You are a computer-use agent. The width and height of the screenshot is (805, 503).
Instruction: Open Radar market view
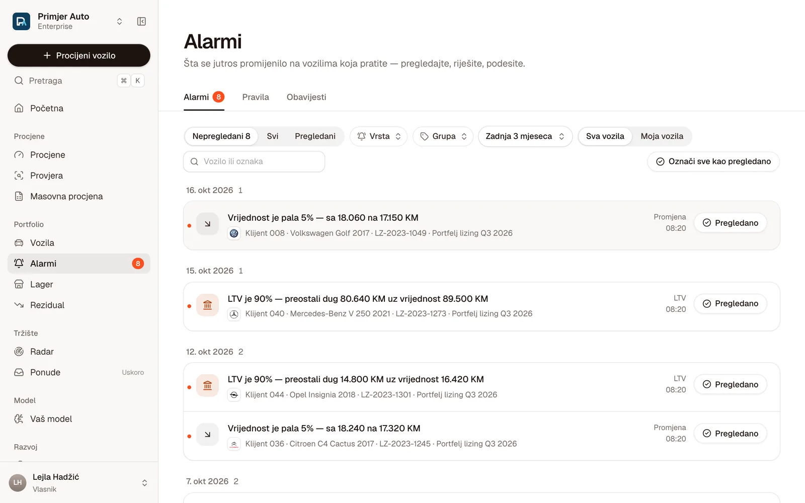(79, 352)
